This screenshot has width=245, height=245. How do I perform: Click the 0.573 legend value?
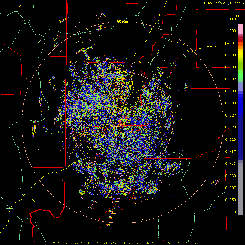point(231,127)
